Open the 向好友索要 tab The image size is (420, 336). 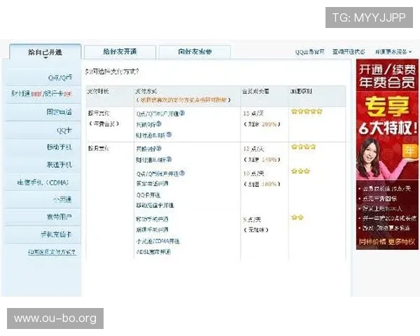coord(195,52)
